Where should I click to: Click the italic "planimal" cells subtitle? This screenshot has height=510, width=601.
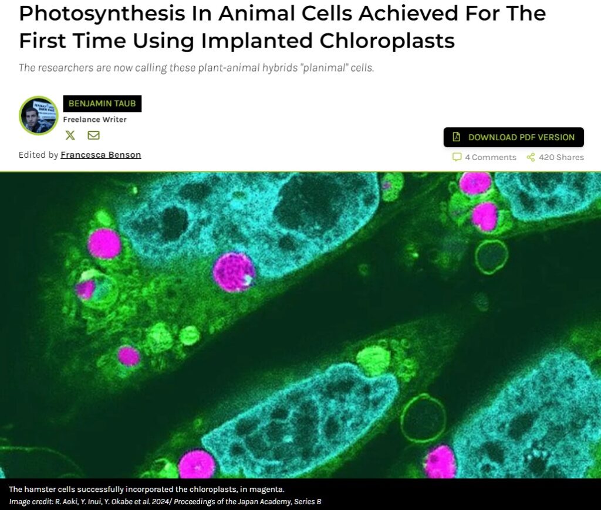click(x=196, y=67)
